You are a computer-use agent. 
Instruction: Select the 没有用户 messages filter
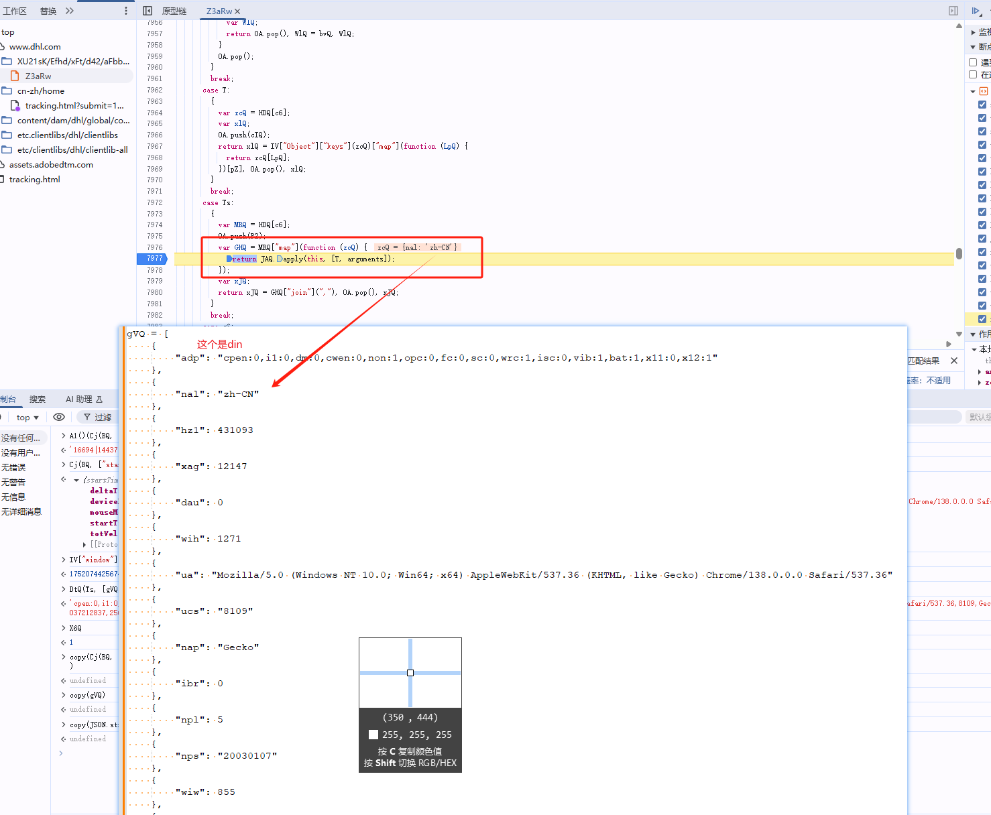tap(21, 452)
